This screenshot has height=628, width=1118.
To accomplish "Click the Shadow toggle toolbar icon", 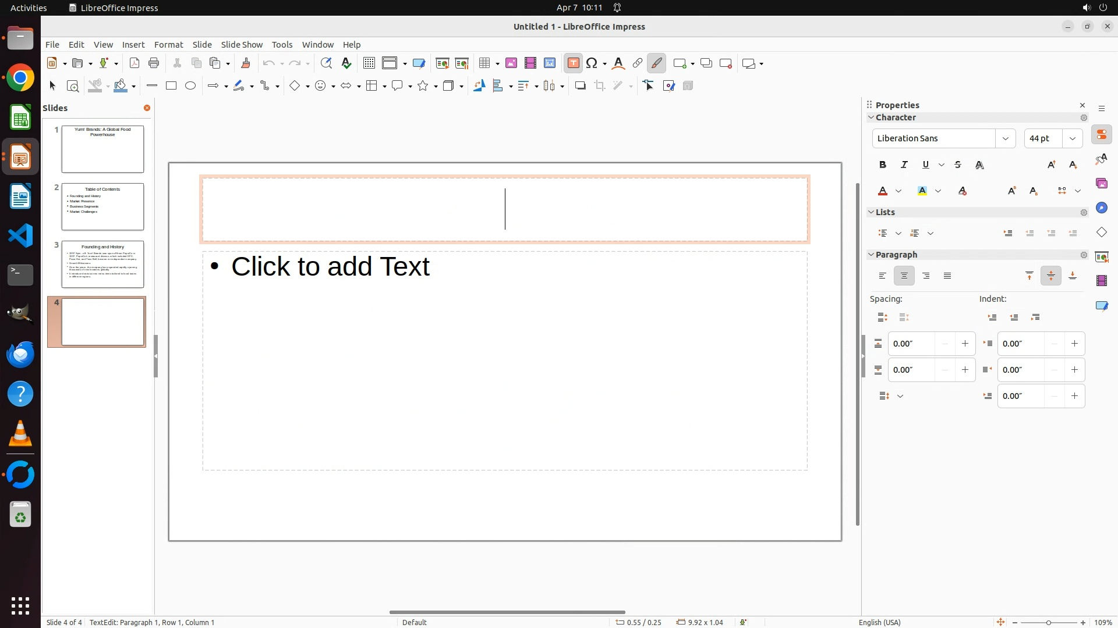I will (580, 86).
